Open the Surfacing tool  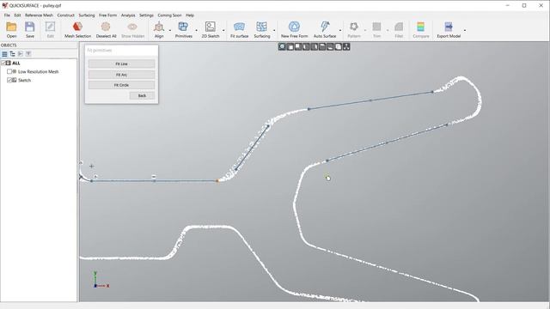pyautogui.click(x=262, y=30)
